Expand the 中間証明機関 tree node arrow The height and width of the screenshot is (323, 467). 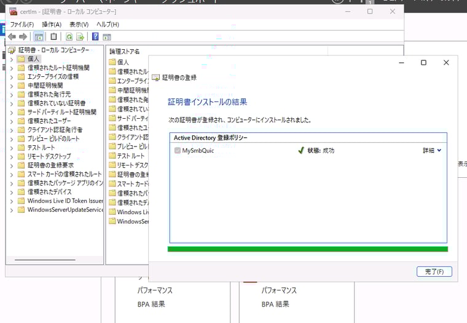point(12,86)
